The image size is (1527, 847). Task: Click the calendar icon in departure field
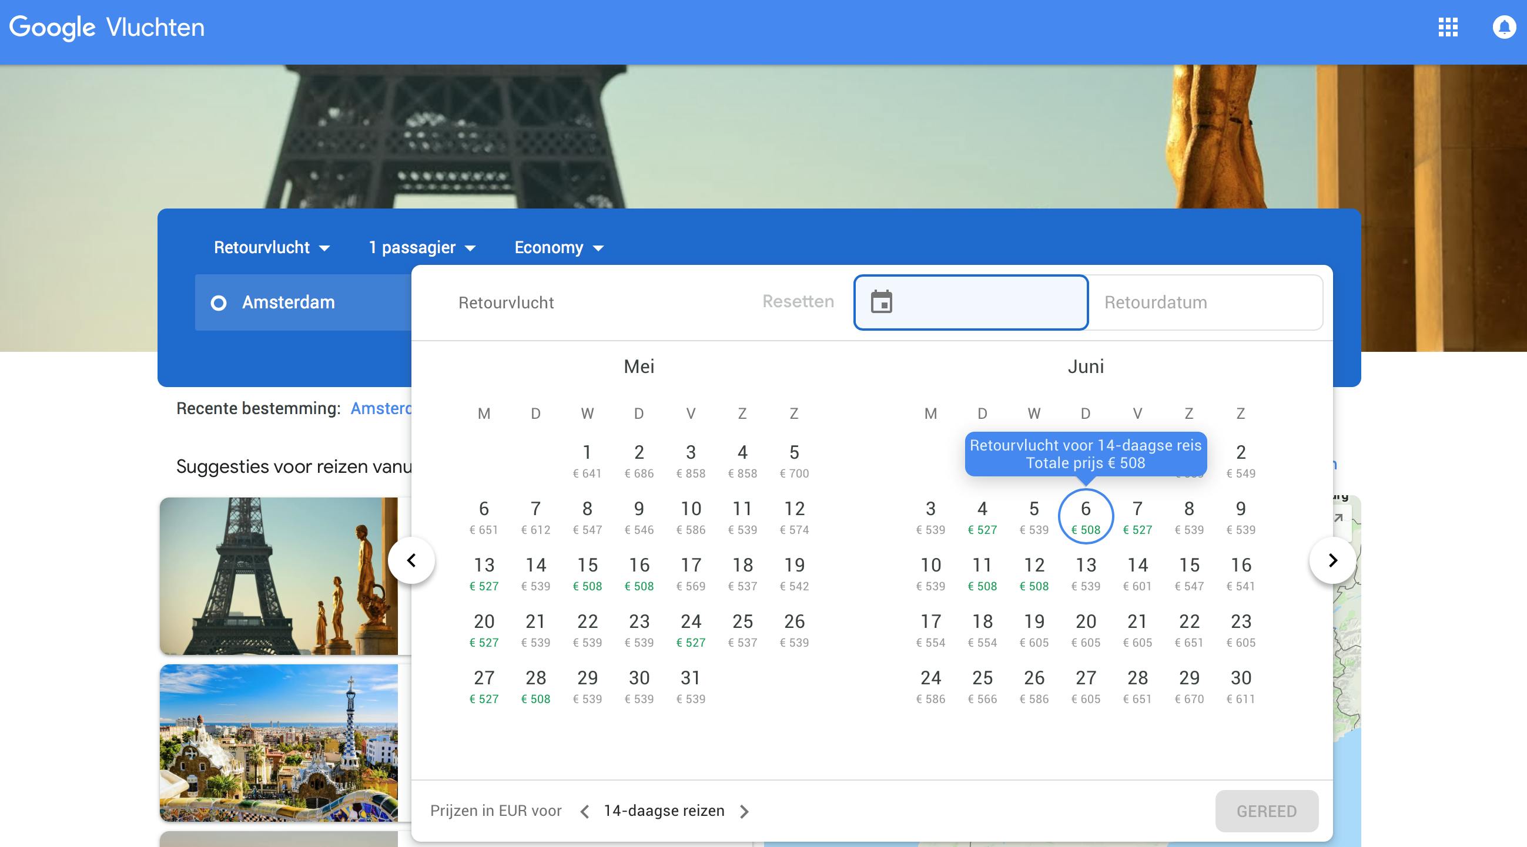click(x=882, y=302)
